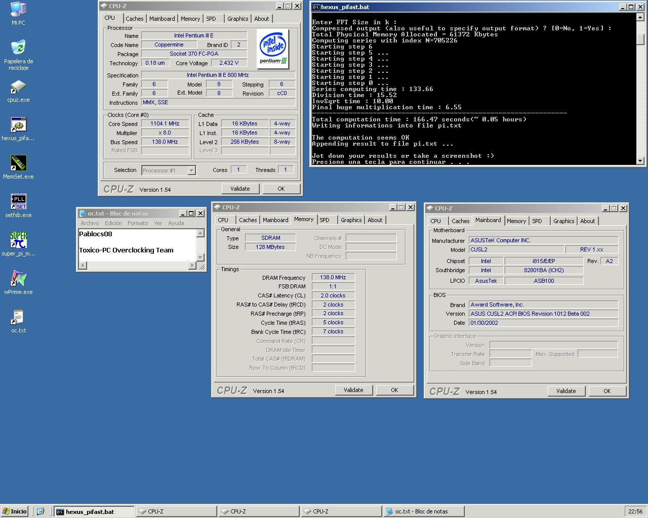
Task: Open Formato menu in Notepad
Action: 138,223
